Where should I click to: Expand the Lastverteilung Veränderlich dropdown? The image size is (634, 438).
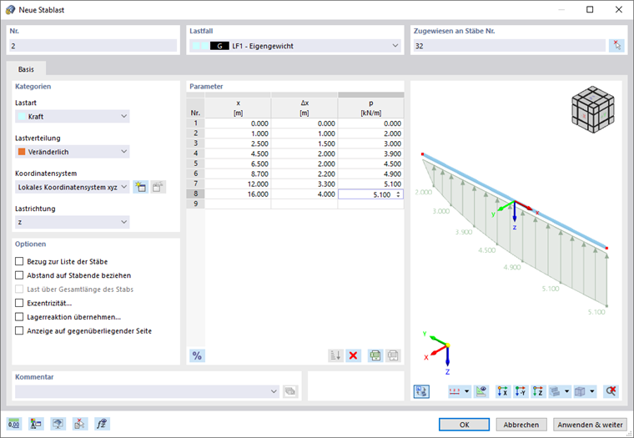(73, 152)
